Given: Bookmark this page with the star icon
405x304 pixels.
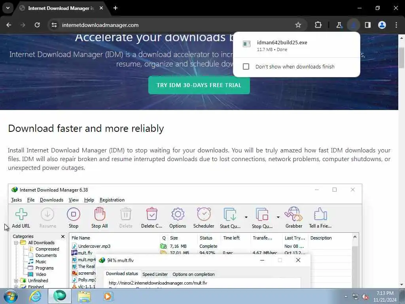Looking at the screenshot, I should 298,25.
